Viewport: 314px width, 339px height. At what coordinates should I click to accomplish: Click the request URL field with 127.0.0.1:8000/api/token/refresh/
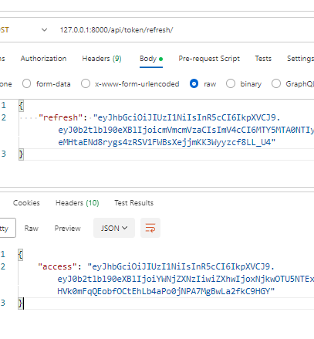point(116,30)
